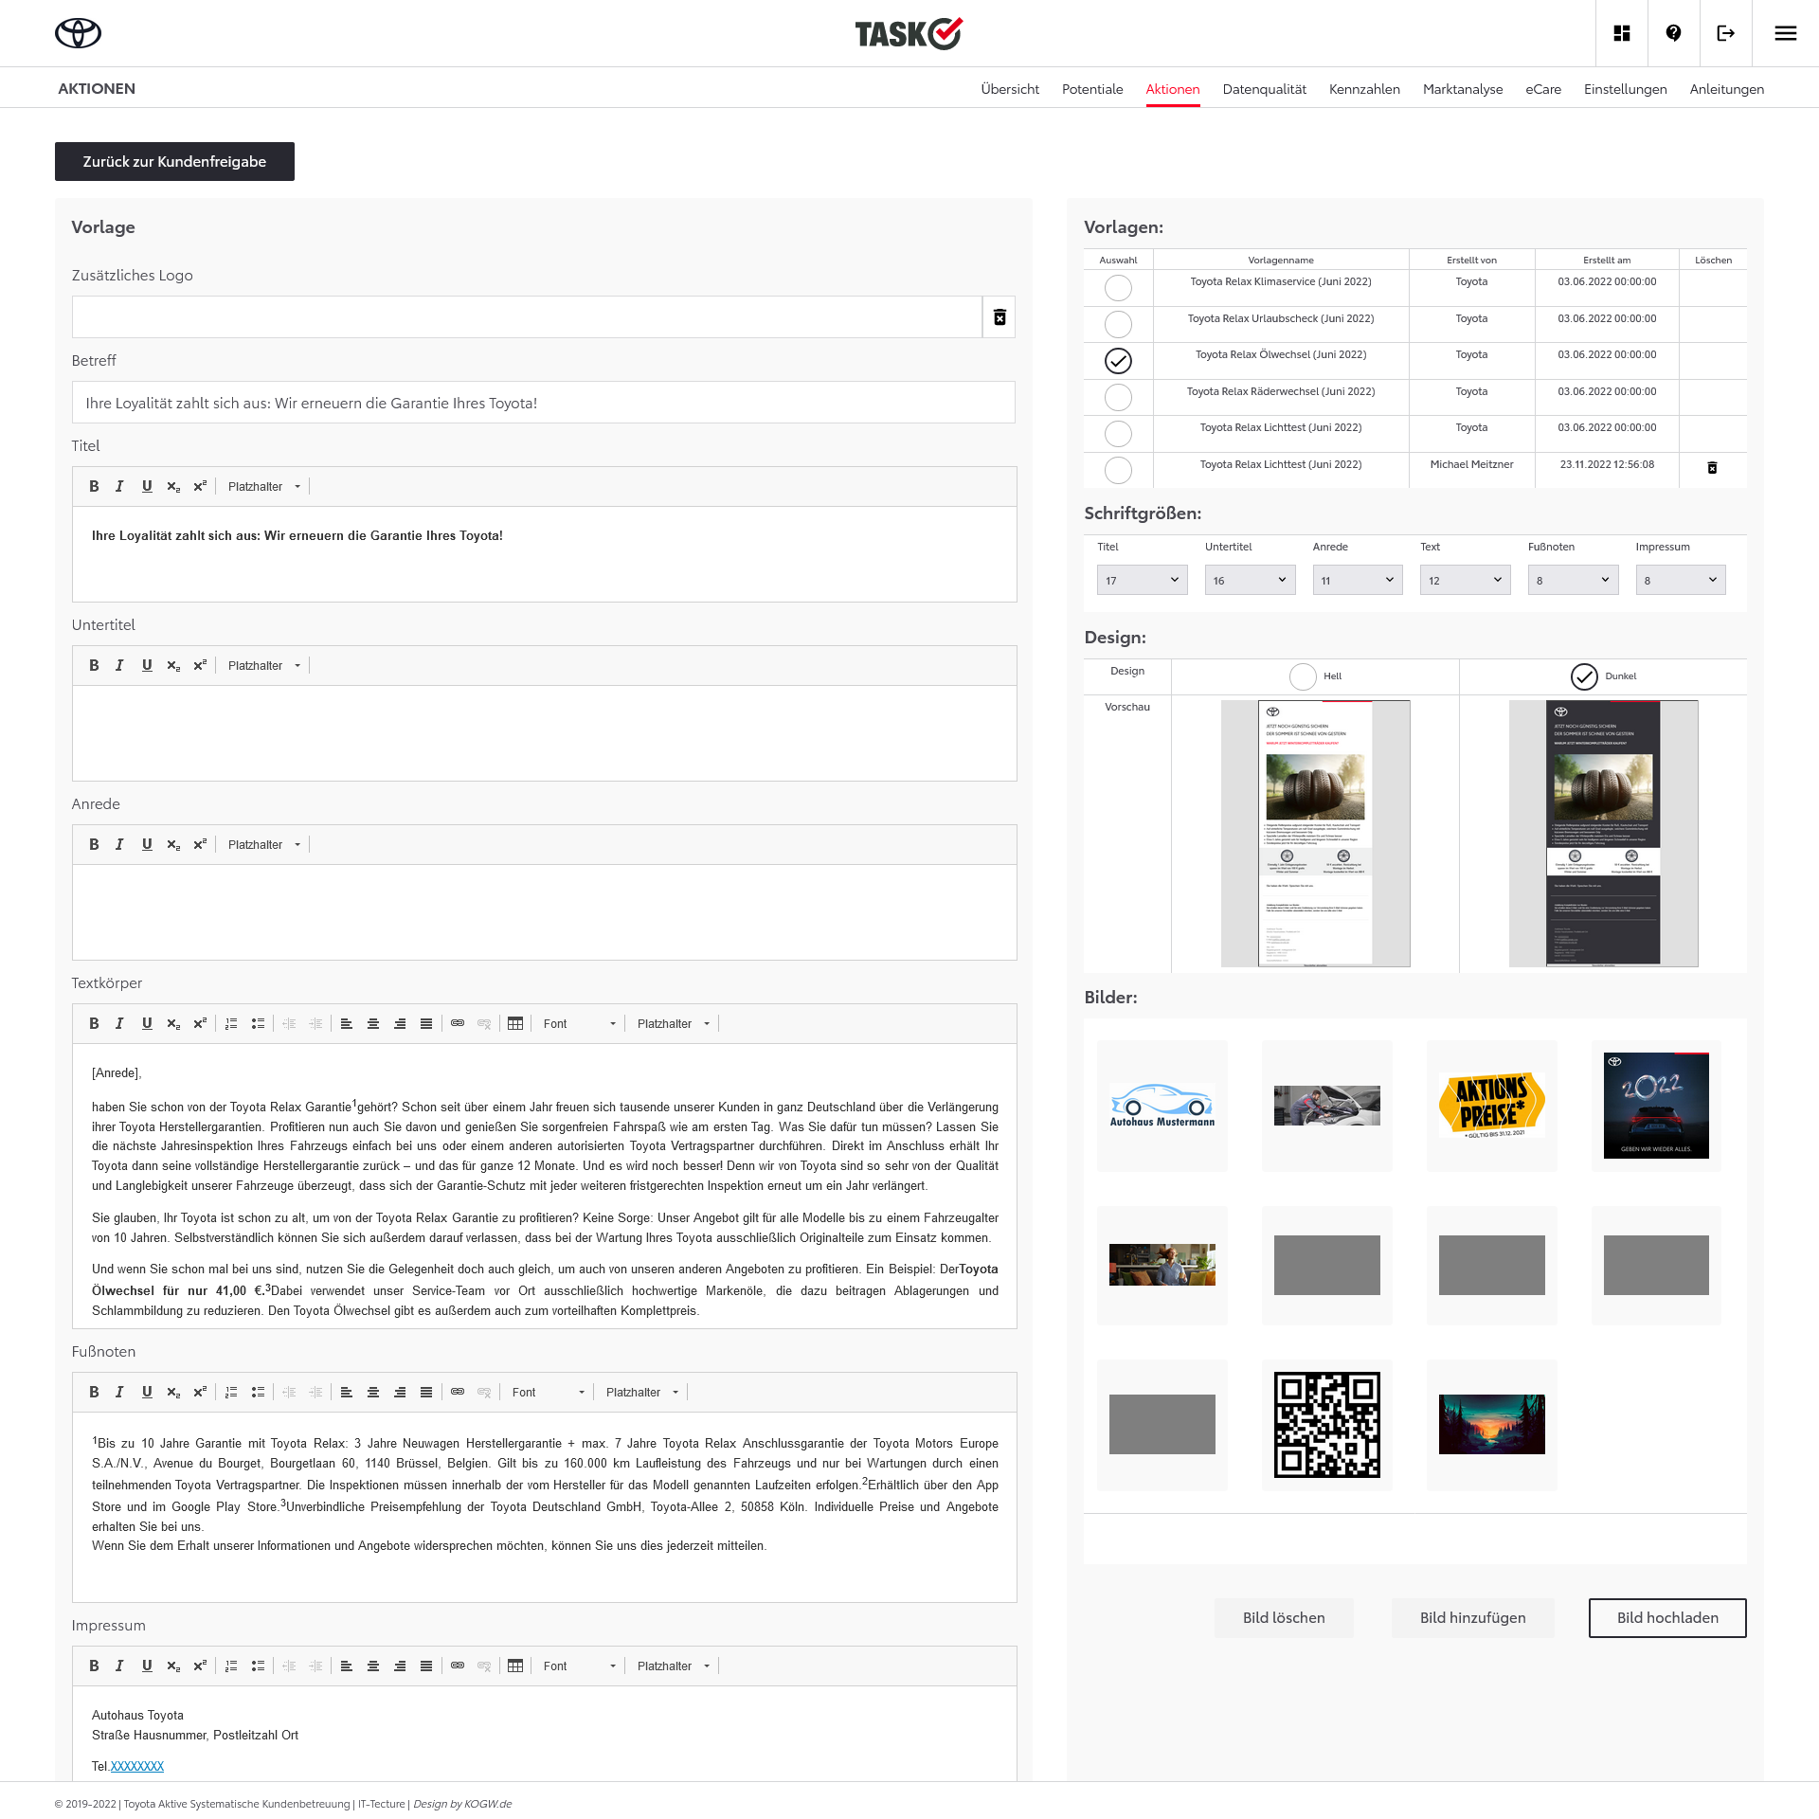Open the help question mark icon
The image size is (1819, 1819).
click(x=1673, y=33)
